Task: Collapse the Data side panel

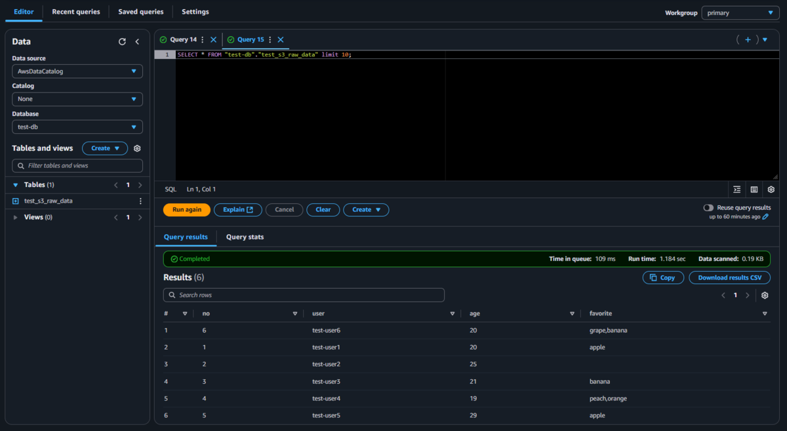Action: tap(137, 41)
